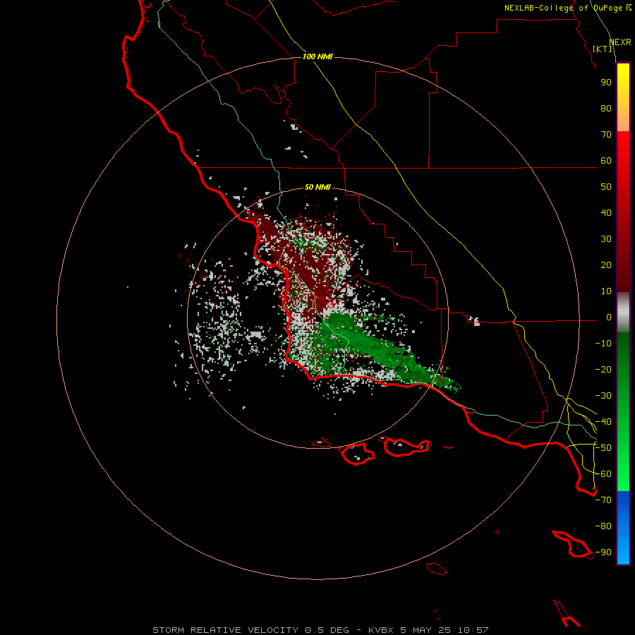The height and width of the screenshot is (635, 635).
Task: Pick the blue segment of the color bar
Action: [623, 528]
